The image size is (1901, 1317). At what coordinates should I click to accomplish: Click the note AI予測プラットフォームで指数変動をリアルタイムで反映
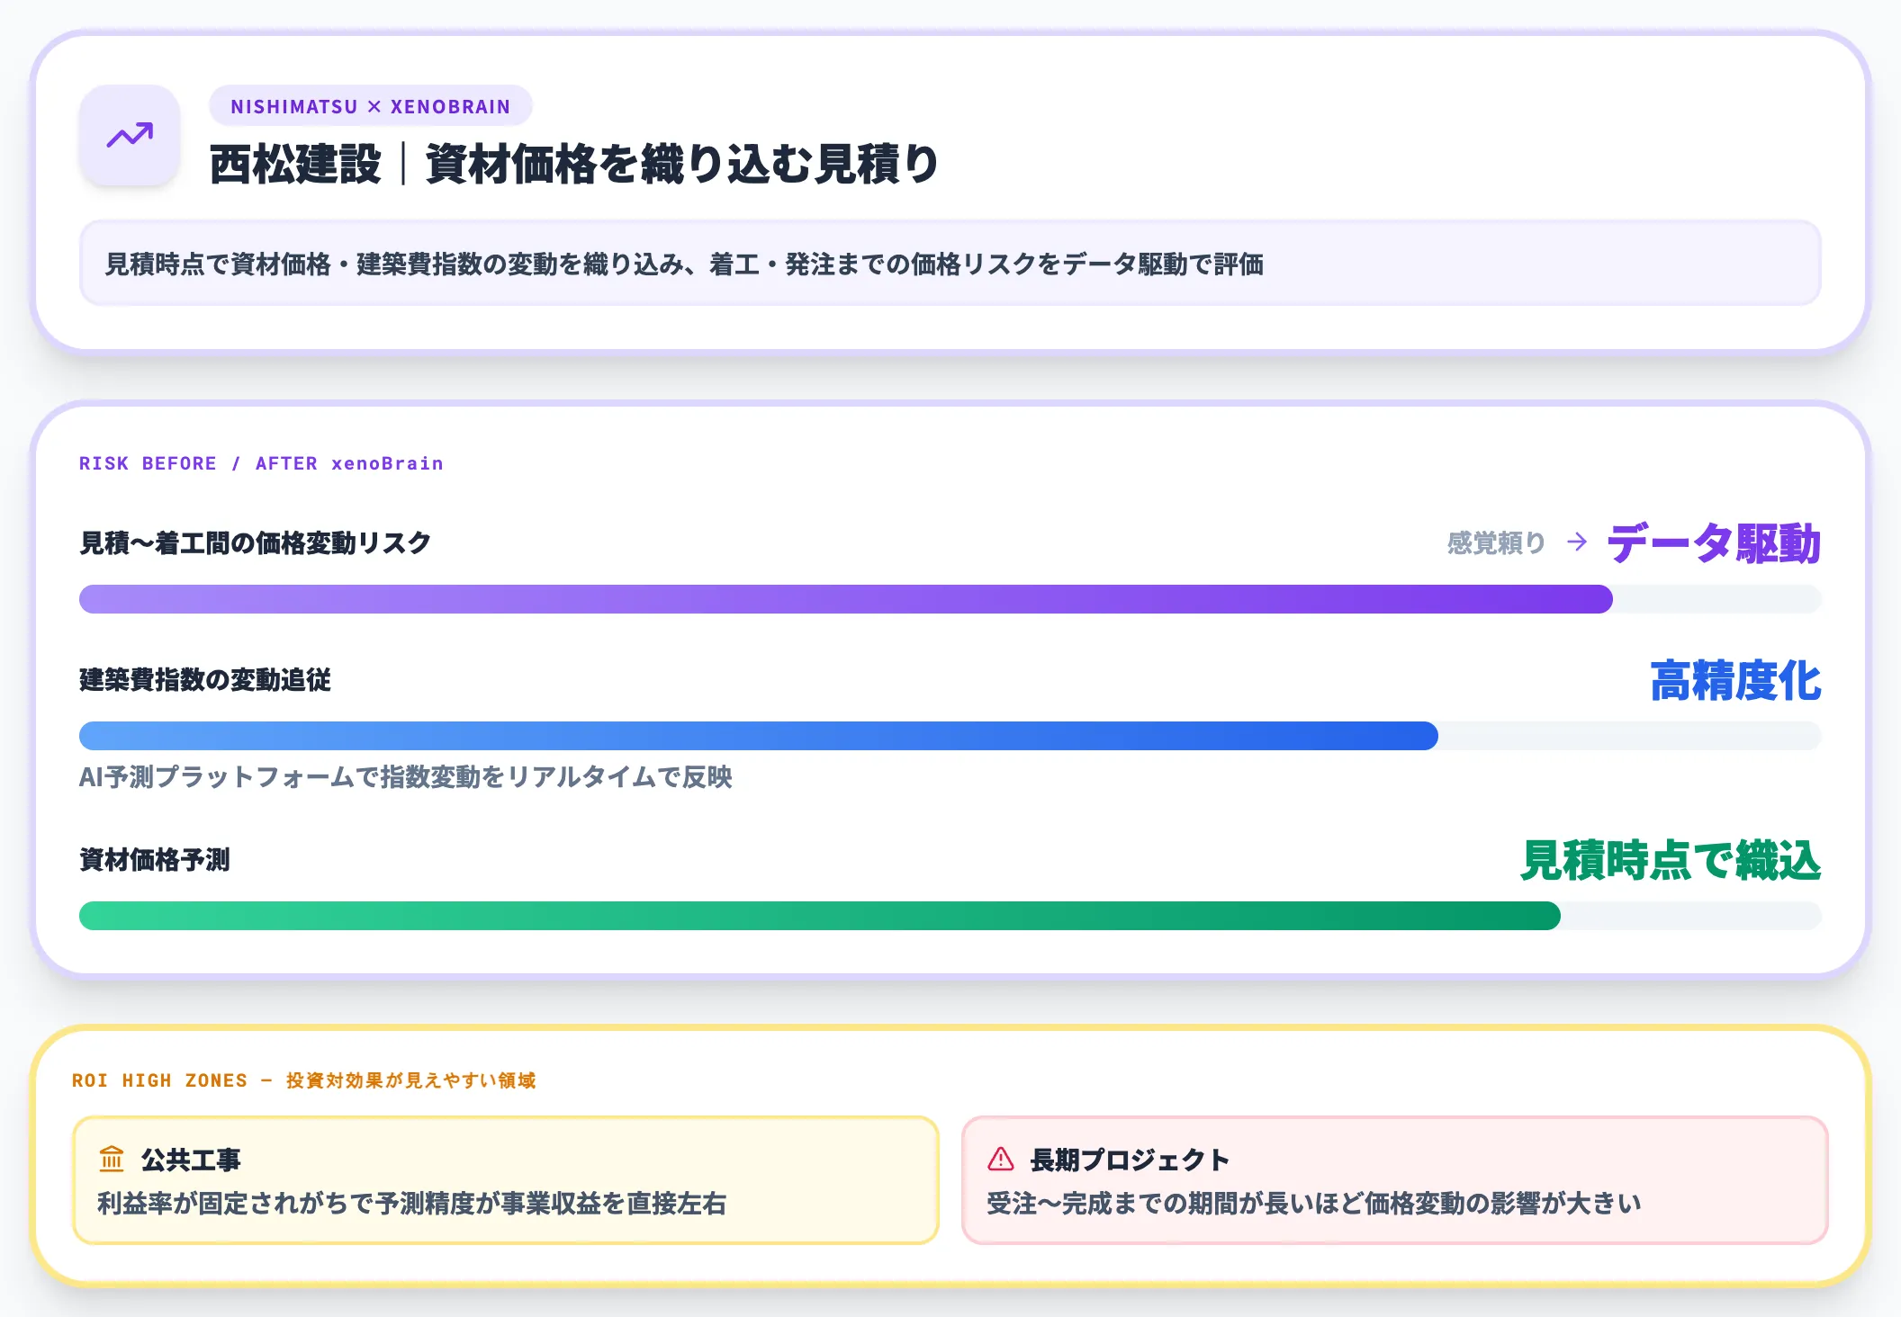(x=406, y=776)
